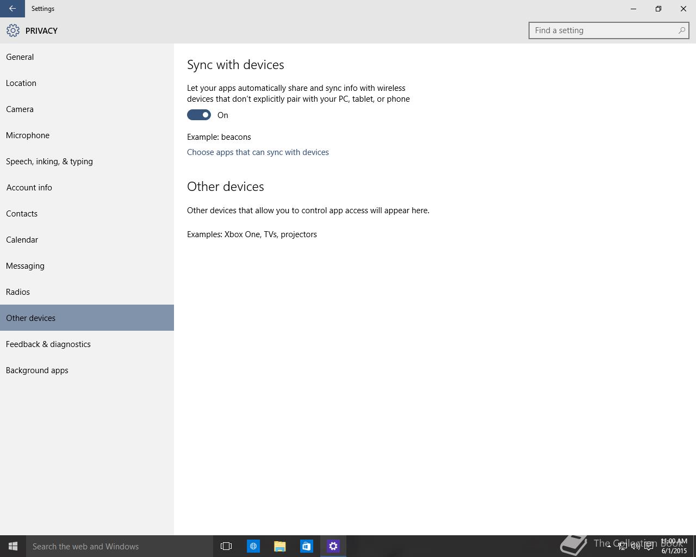Image resolution: width=696 pixels, height=557 pixels.
Task: Select Speech, inking, & typing
Action: tap(87, 162)
